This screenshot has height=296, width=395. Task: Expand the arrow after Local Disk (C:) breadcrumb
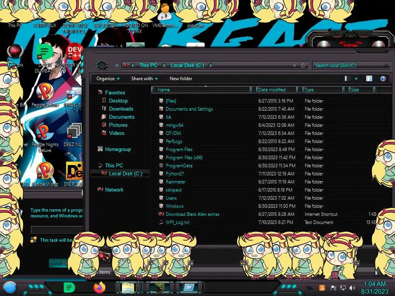[x=211, y=66]
